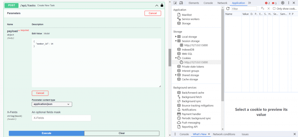Open the drawer three-dot menu icon
Image resolution: width=298 pixels, height=137 pixels.
pos(175,134)
